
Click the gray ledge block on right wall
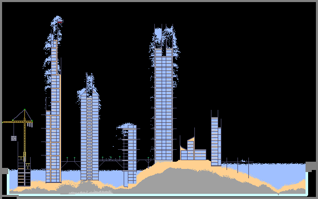pyautogui.click(x=311, y=167)
